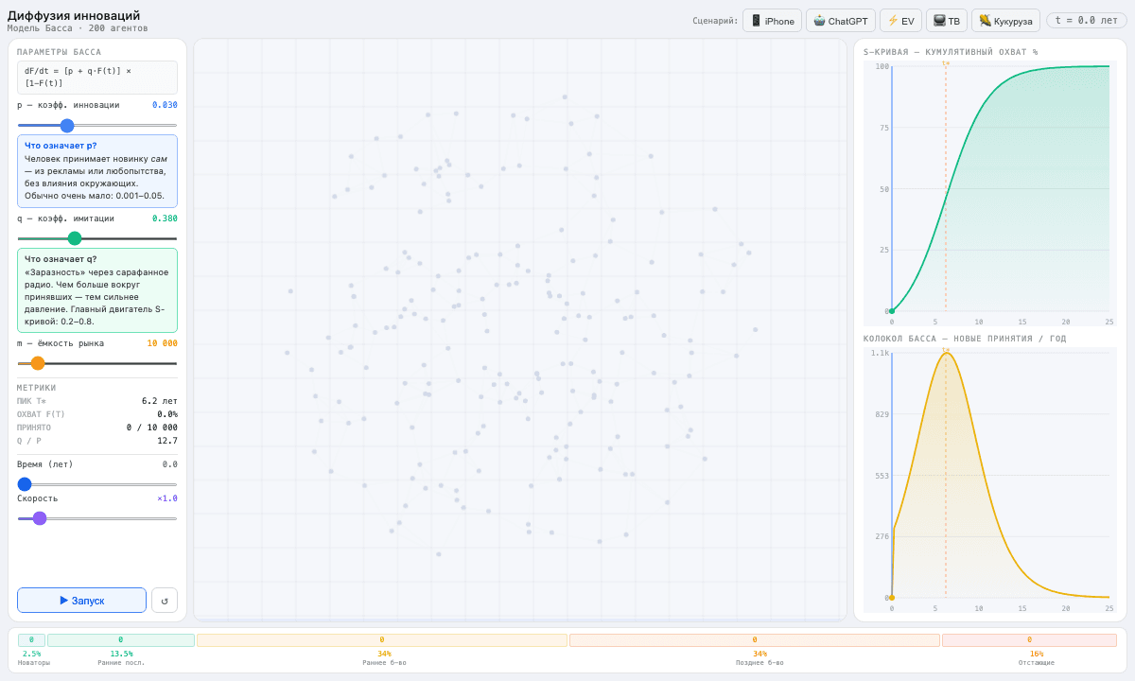
Task: Click the Модель Басса · 200 агентов subtitle
Action: point(78,28)
